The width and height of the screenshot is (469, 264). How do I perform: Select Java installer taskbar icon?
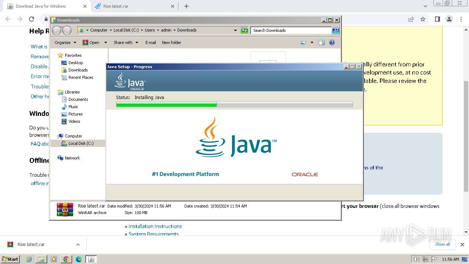coord(91,259)
